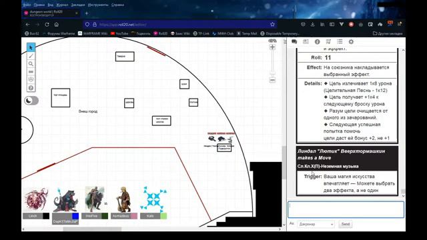Screen dimensions: 427x240
Task: Go back in browser history
Action: point(28,25)
